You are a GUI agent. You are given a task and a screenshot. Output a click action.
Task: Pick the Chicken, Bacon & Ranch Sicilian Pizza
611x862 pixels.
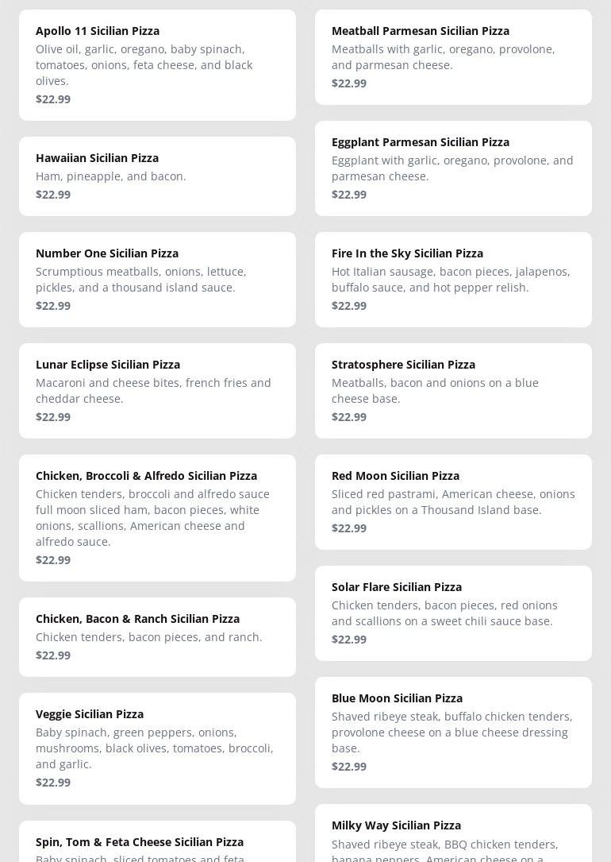(x=157, y=636)
